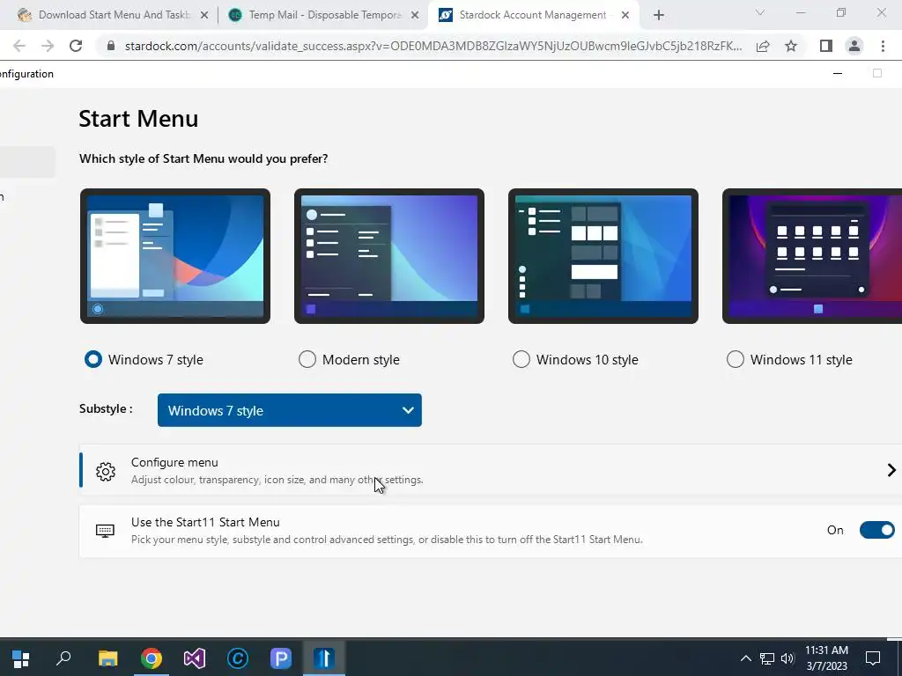Image resolution: width=902 pixels, height=676 pixels.
Task: Launch Visual Studio from the taskbar
Action: [195, 658]
